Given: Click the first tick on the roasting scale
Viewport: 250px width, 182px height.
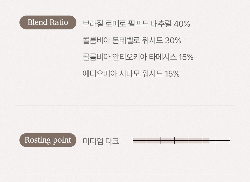Looking at the screenshot, I should point(133,141).
